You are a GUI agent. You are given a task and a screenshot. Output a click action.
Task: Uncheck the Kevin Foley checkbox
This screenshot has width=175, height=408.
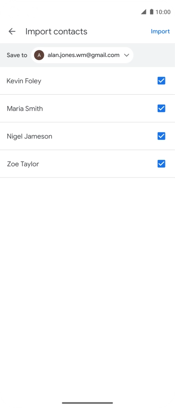pyautogui.click(x=161, y=81)
